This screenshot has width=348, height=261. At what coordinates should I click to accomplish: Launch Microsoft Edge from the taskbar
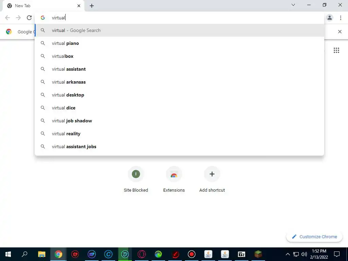pos(158,254)
